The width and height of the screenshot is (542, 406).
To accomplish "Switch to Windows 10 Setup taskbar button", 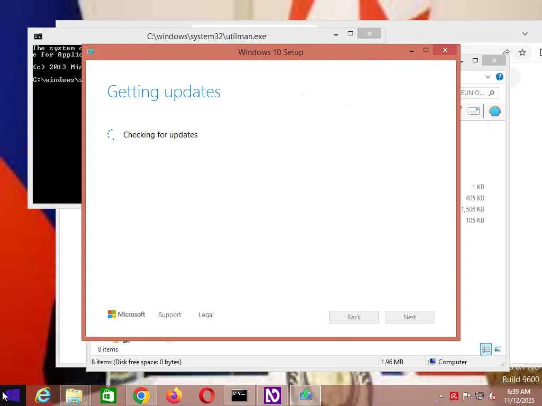I will 305,395.
